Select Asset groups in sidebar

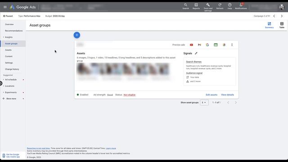(x=11, y=44)
